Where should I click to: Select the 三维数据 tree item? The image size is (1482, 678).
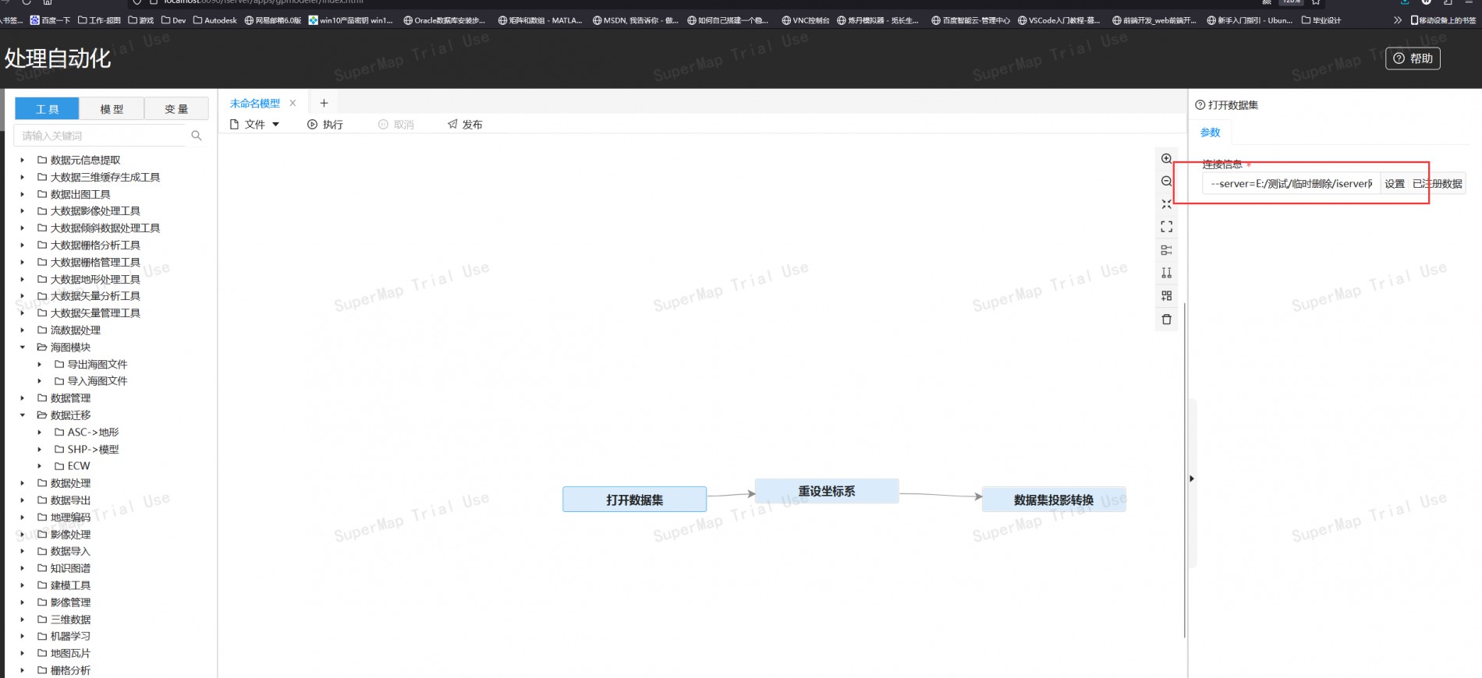point(70,620)
